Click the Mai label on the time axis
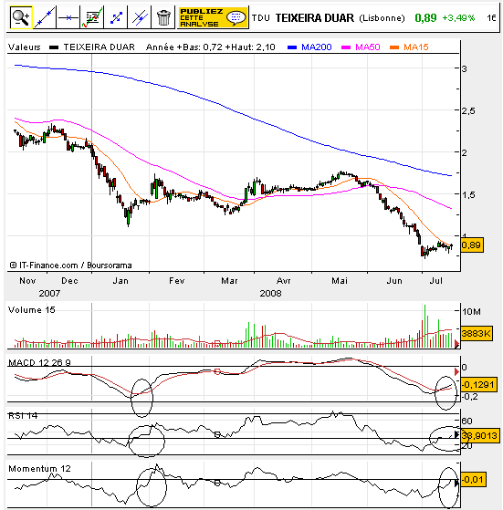This screenshot has width=503, height=510. pyautogui.click(x=340, y=281)
